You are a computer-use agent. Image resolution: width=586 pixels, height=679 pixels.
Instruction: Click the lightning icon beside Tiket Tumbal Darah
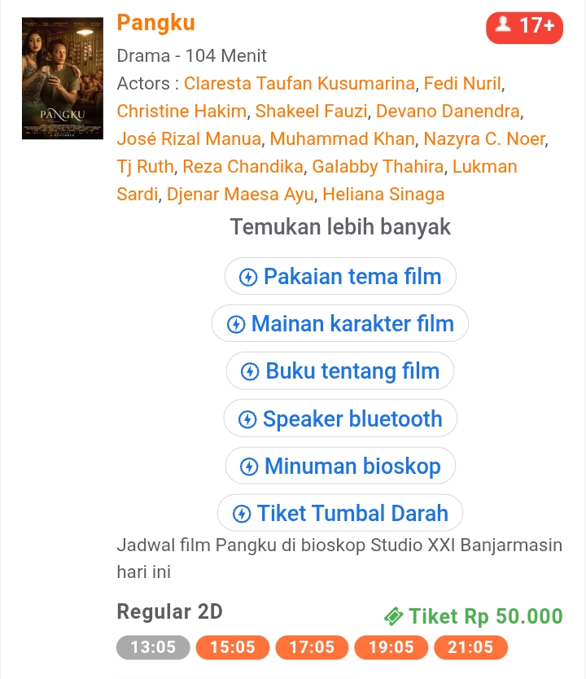click(242, 514)
